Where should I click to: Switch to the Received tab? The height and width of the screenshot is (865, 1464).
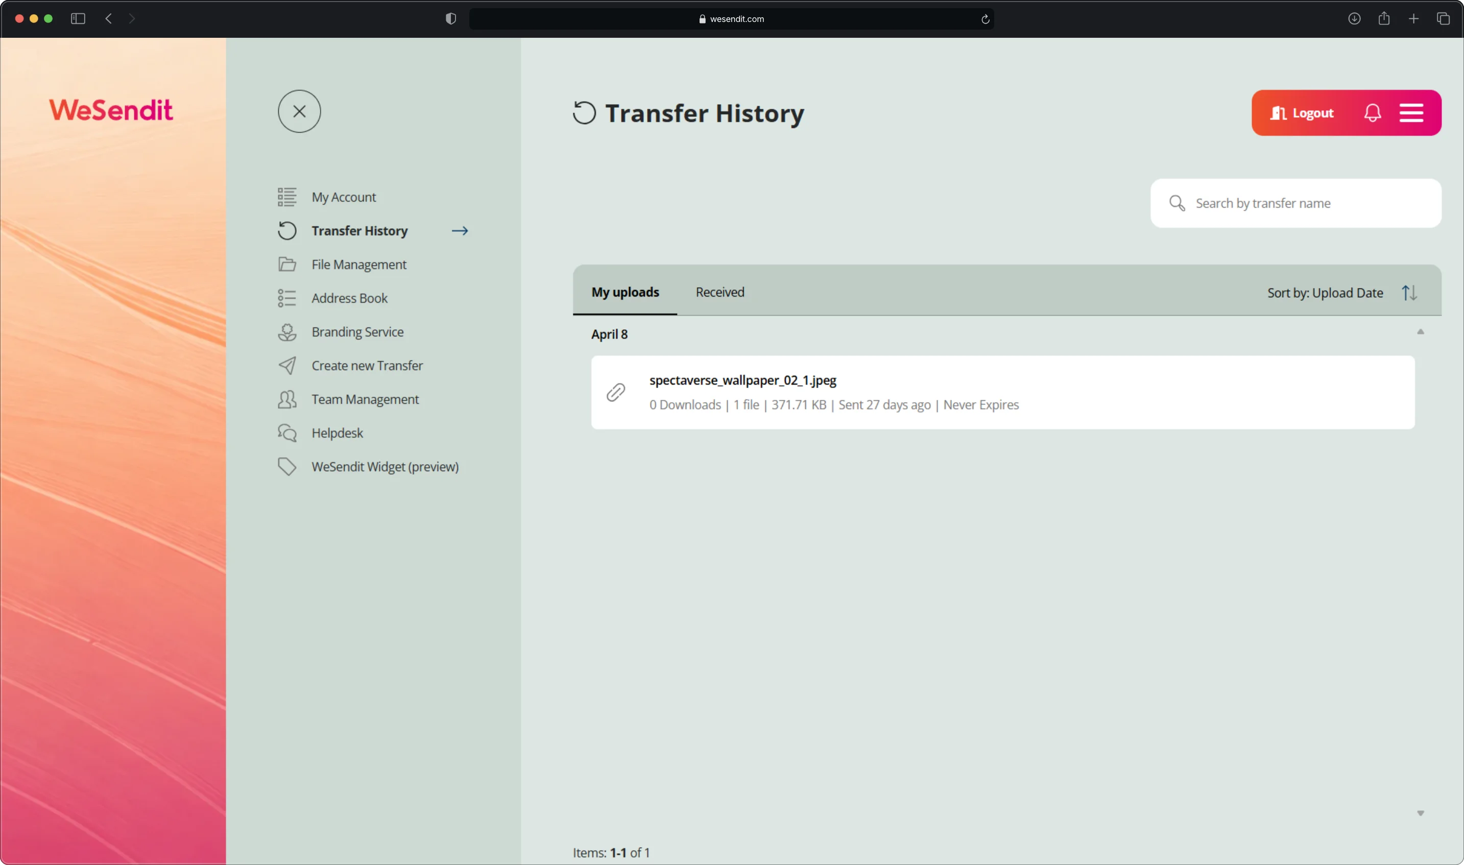click(x=721, y=293)
